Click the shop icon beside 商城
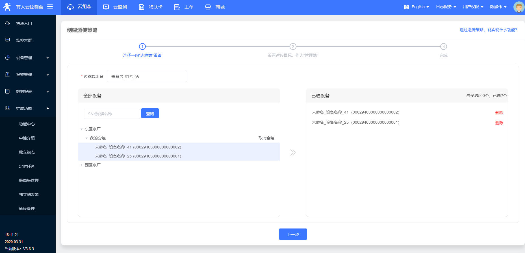525x253 pixels. (208, 7)
